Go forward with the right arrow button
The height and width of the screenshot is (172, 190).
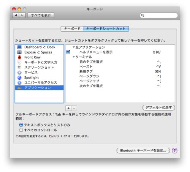tap(22, 15)
